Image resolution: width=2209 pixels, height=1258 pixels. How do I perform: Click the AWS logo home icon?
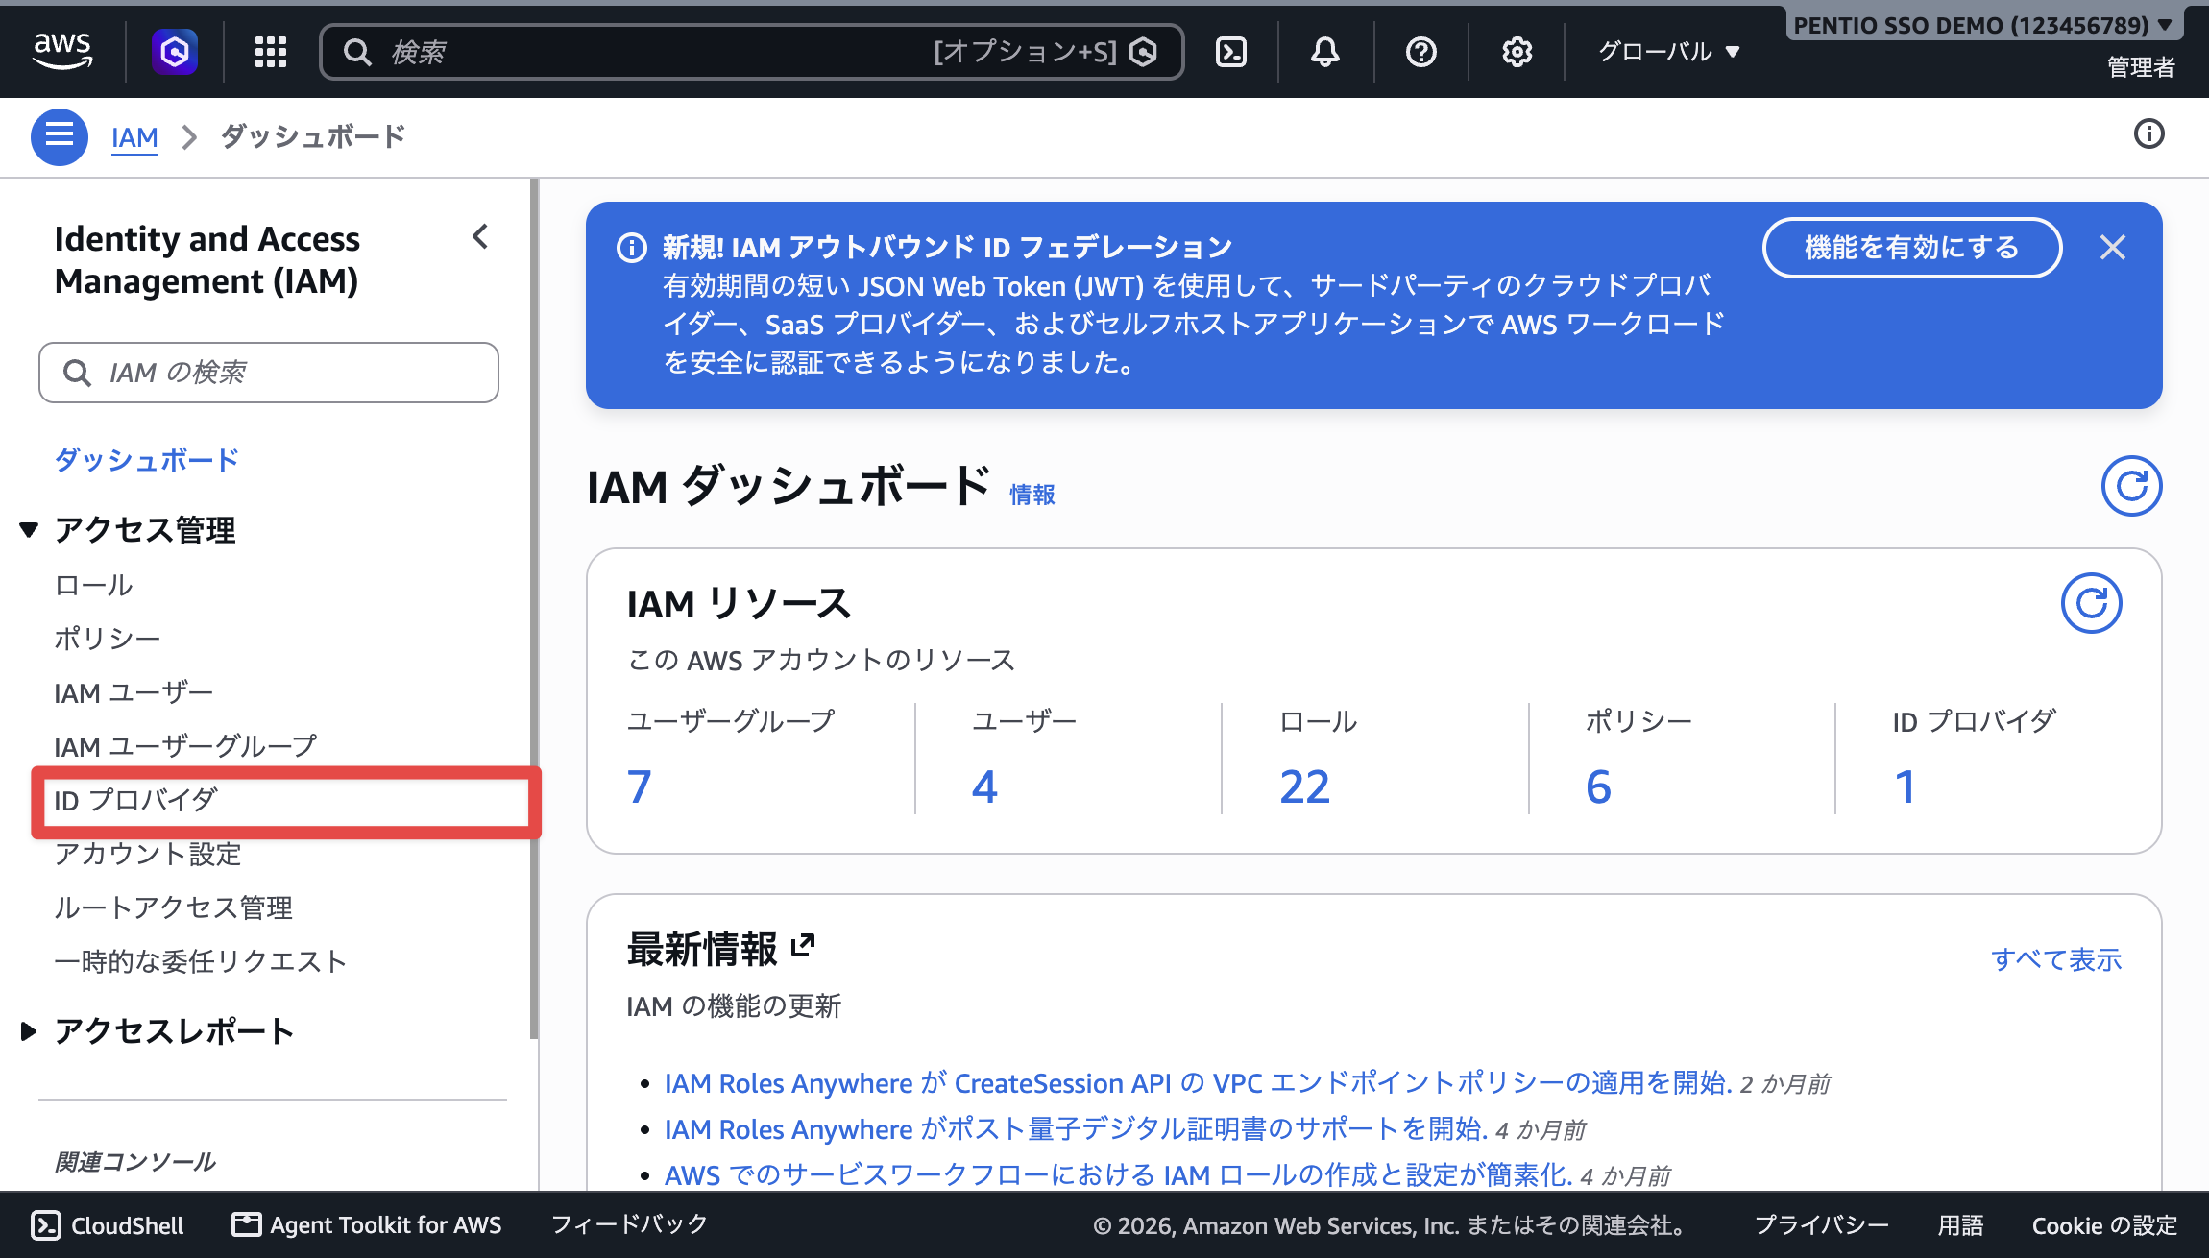click(62, 50)
